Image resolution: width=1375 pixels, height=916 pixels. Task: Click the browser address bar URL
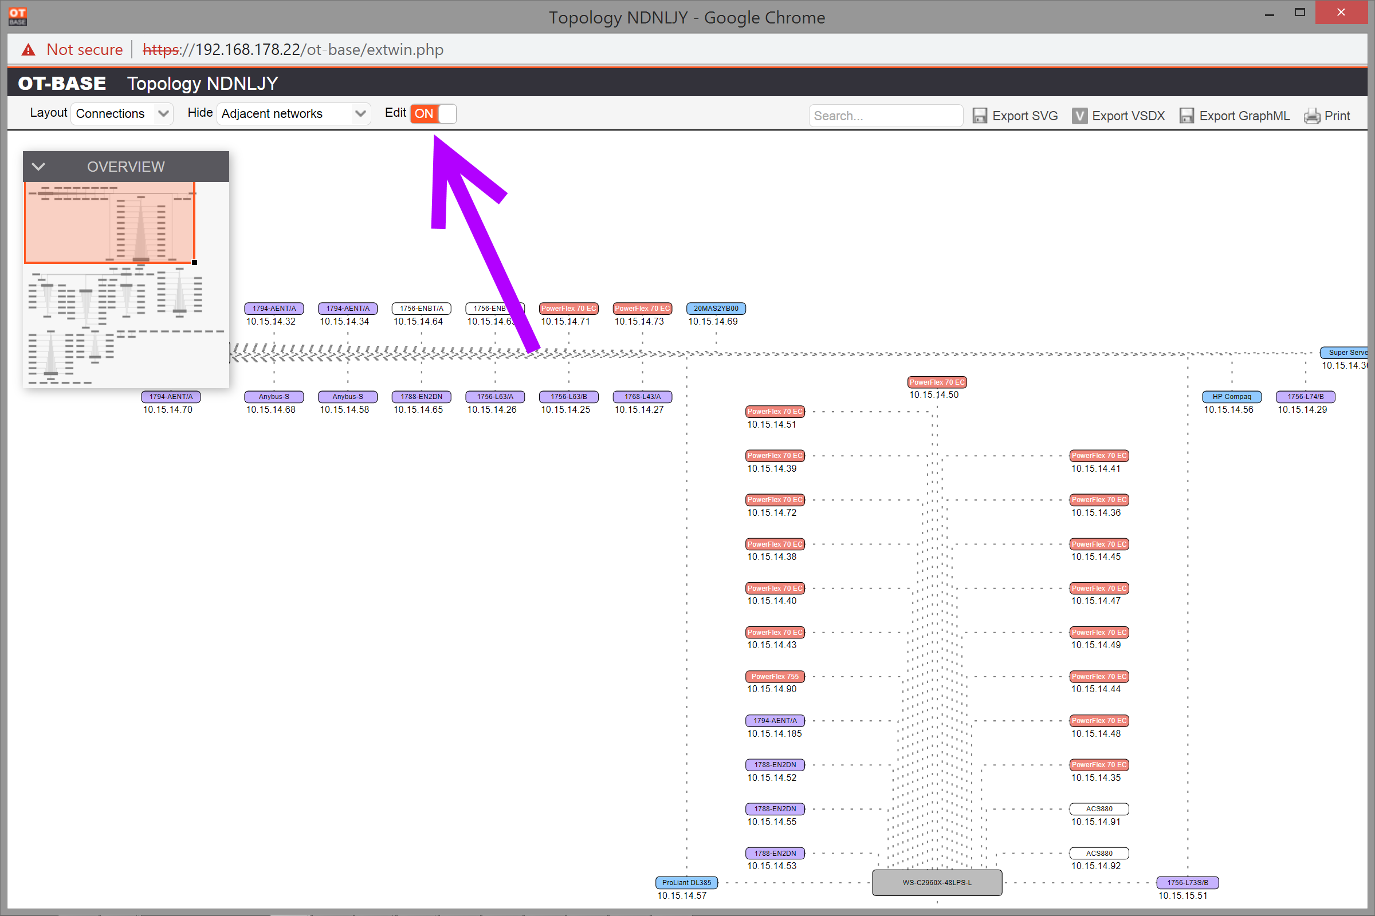click(293, 50)
